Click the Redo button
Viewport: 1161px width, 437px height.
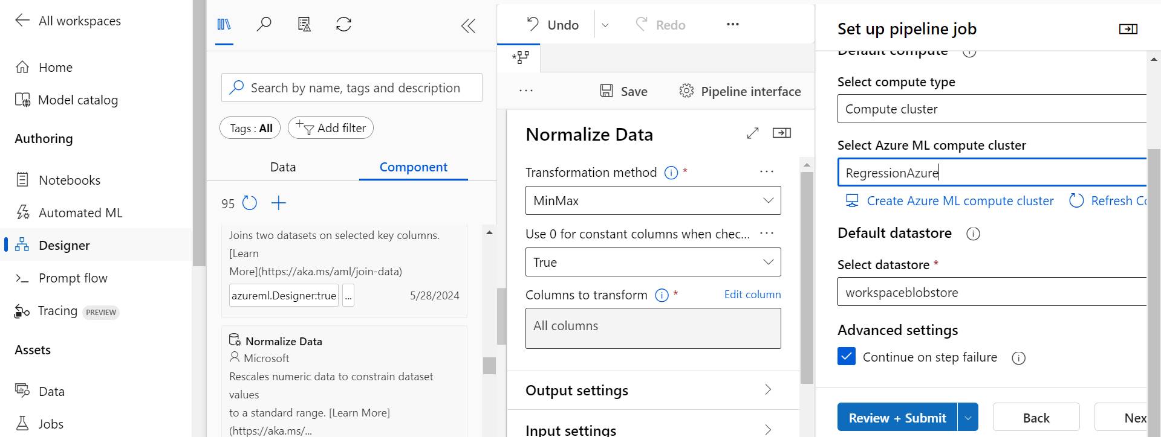660,25
